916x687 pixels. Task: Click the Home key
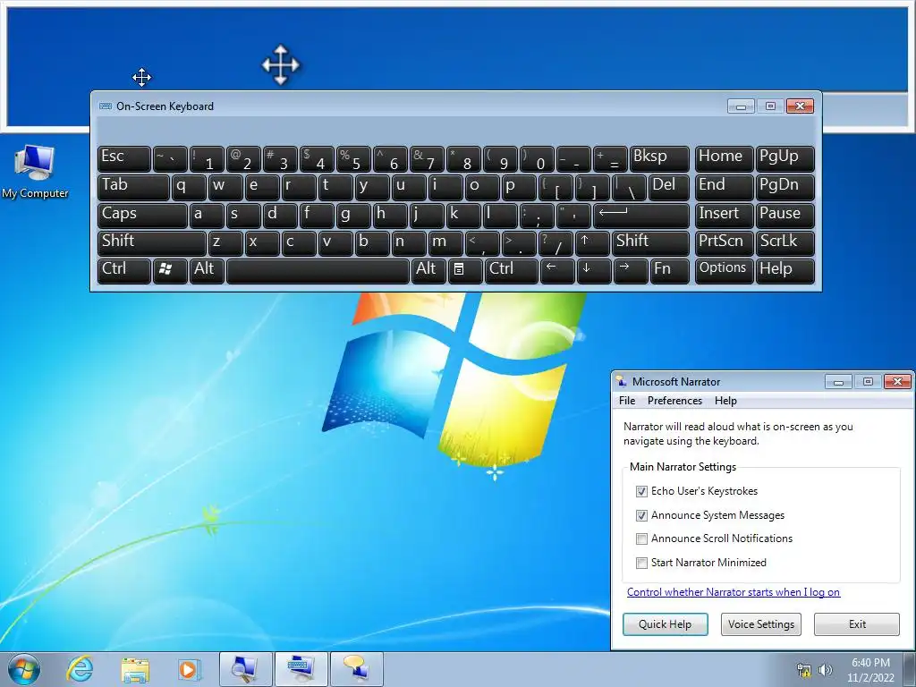[724, 158]
